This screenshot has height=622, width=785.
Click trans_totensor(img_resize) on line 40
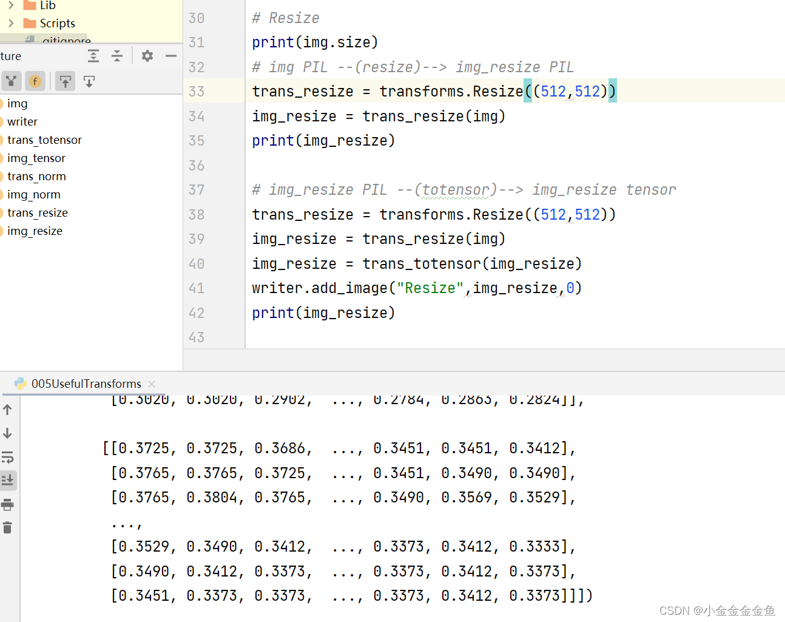point(472,264)
